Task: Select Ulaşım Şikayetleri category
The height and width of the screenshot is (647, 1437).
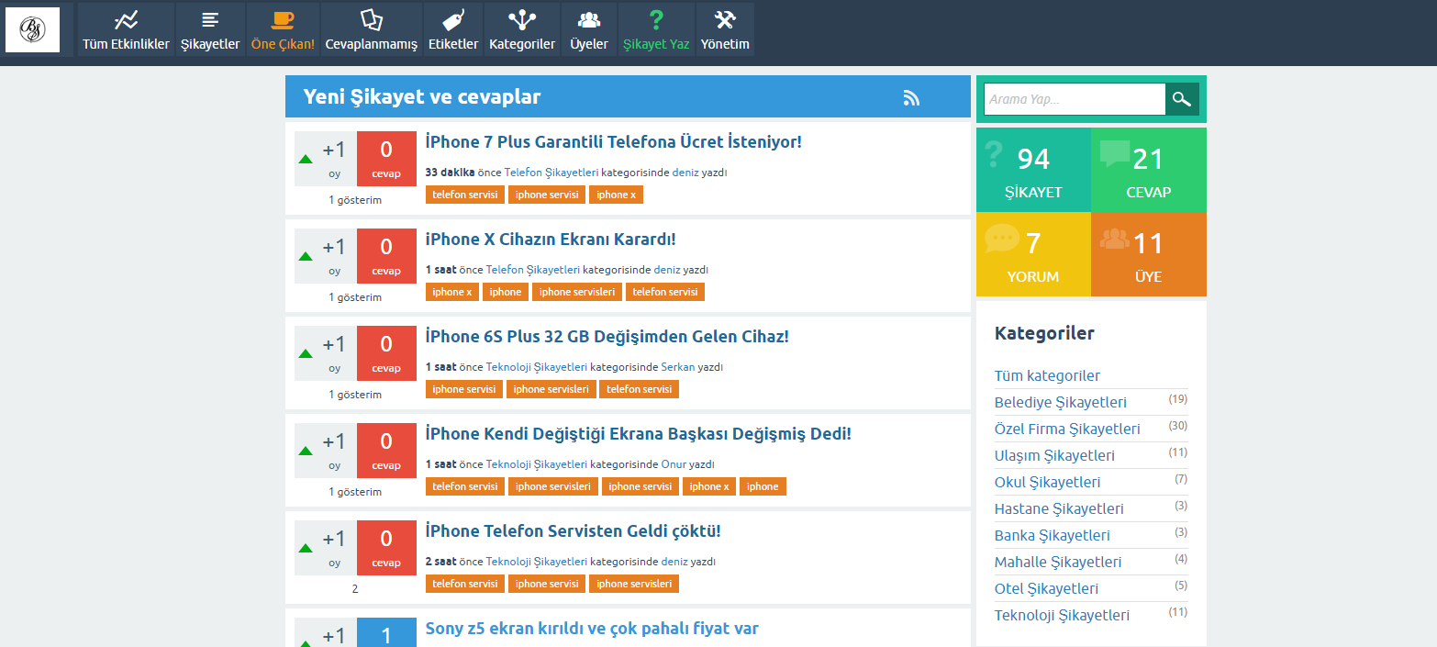Action: [1055, 455]
